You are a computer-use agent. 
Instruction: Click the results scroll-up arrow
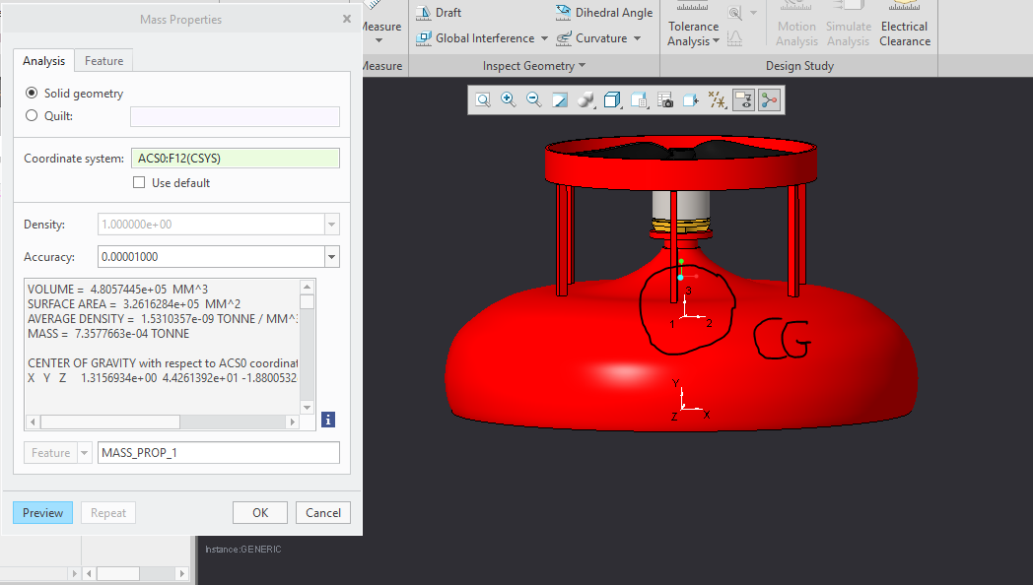tap(307, 287)
